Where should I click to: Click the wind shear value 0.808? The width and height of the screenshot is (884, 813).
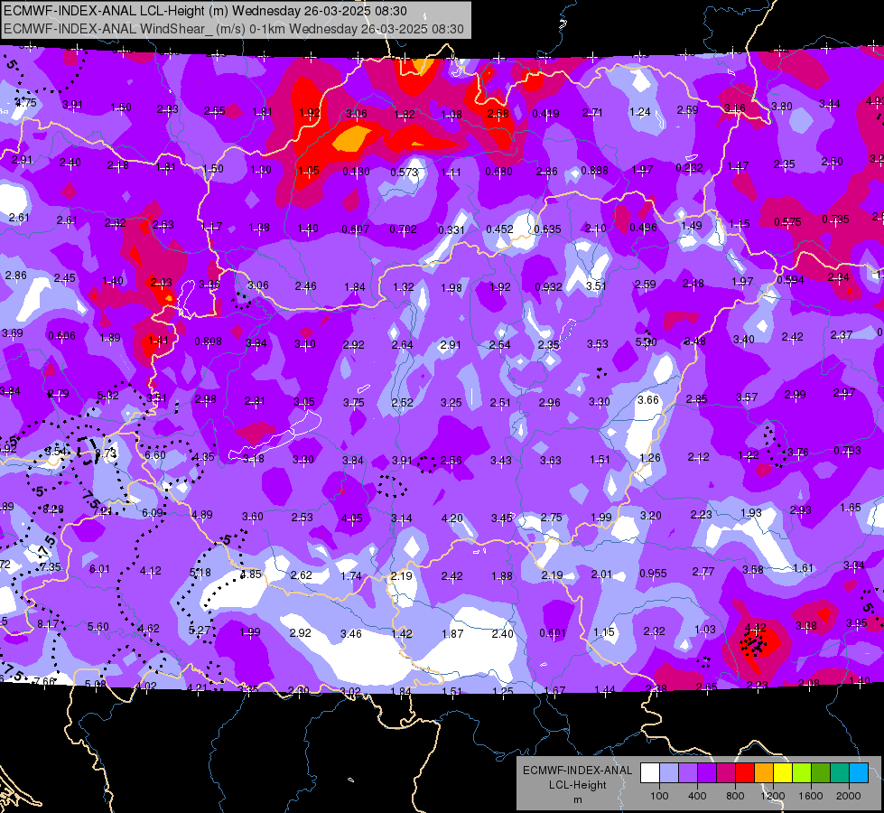[x=208, y=341]
